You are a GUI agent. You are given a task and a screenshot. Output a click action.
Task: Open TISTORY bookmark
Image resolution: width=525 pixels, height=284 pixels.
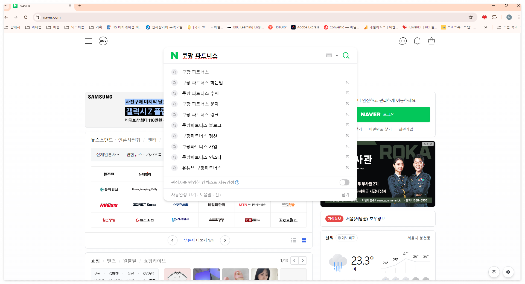coord(278,27)
